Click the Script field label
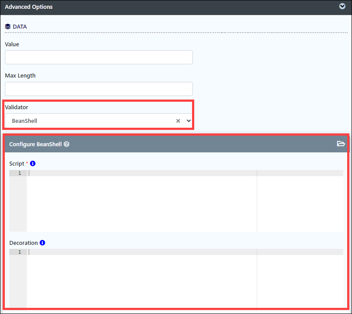 tap(17, 163)
